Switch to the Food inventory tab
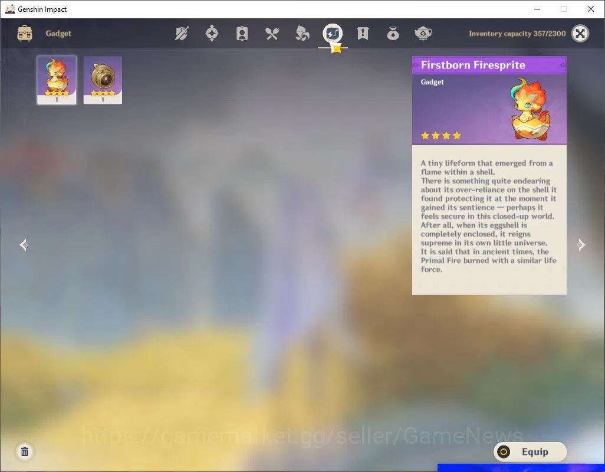The height and width of the screenshot is (472, 605). point(272,34)
